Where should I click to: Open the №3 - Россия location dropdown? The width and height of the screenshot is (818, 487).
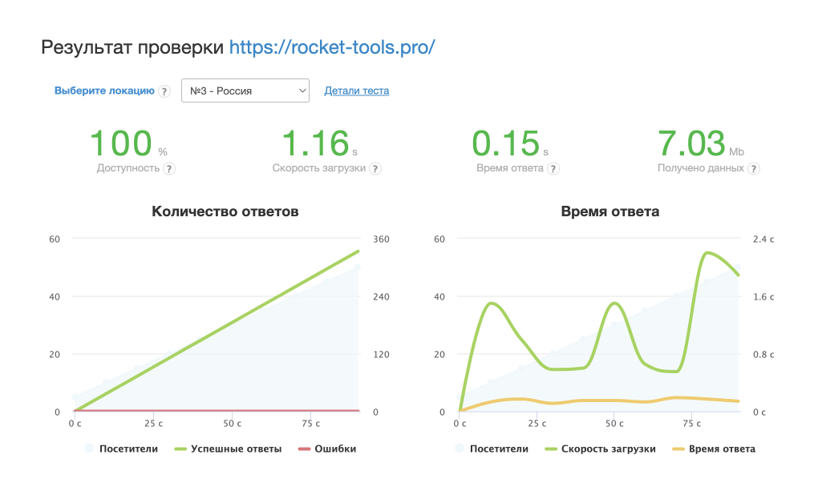(x=245, y=91)
